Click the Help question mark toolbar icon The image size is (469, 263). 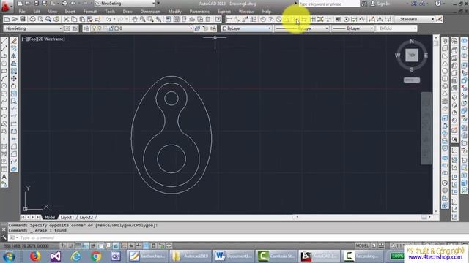coord(218,20)
